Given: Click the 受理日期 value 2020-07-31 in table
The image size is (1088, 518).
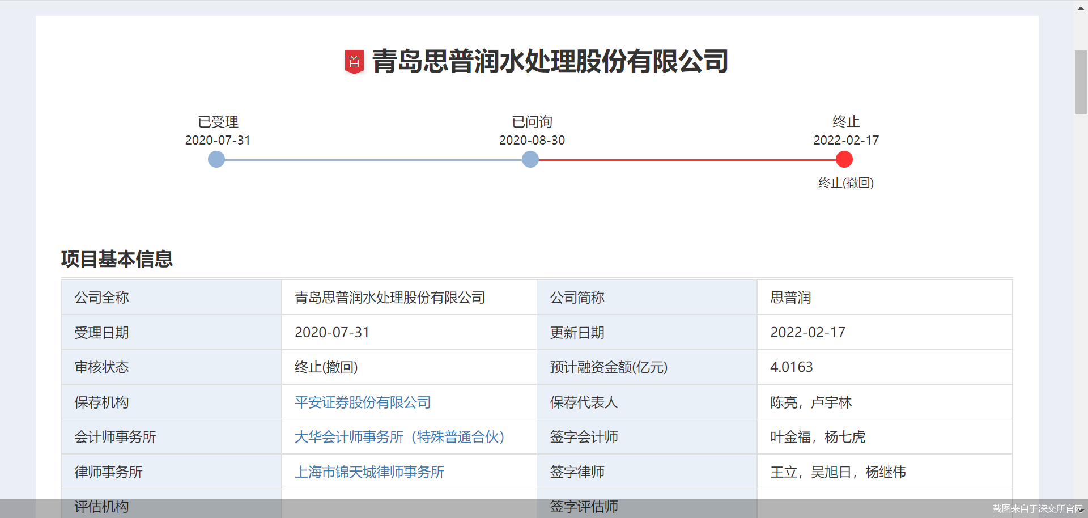Looking at the screenshot, I should pyautogui.click(x=332, y=333).
